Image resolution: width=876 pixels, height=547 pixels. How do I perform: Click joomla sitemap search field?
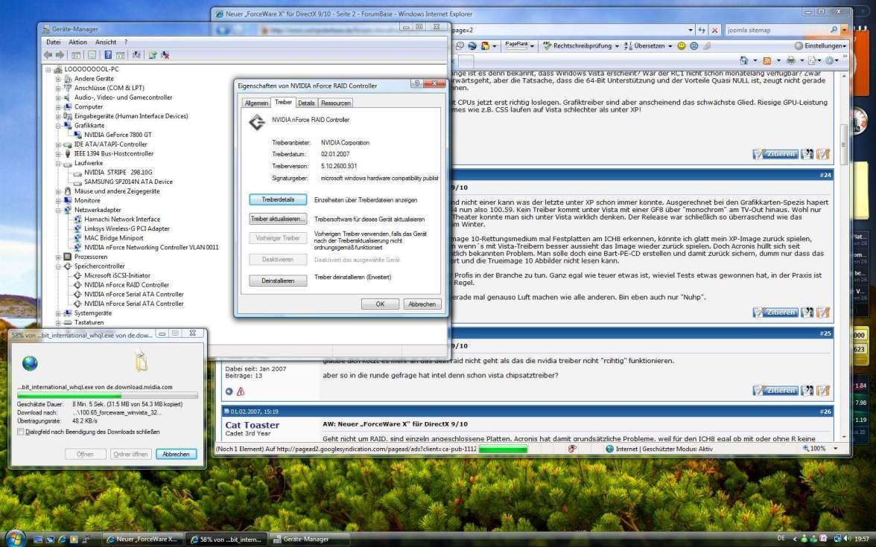776,30
